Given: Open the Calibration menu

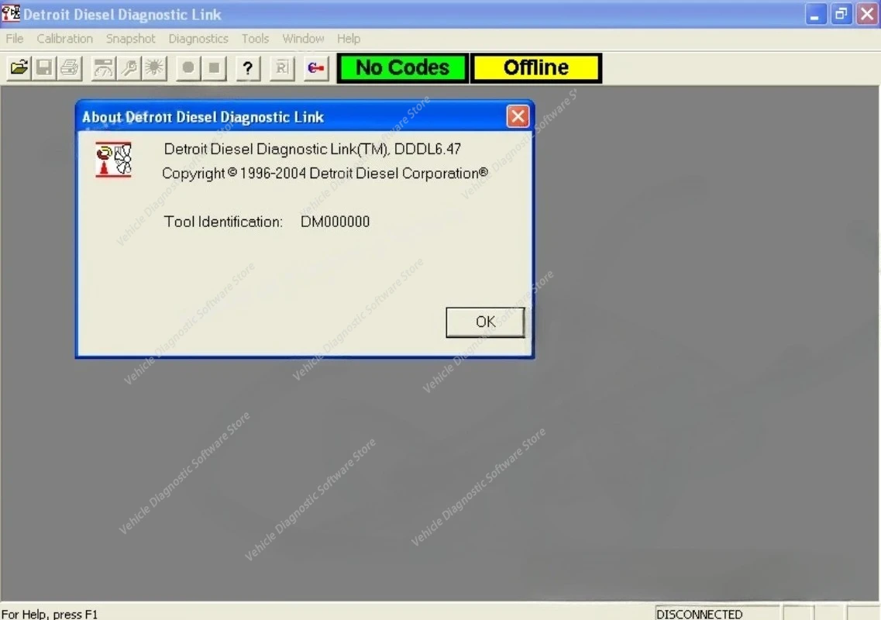Looking at the screenshot, I should pyautogui.click(x=64, y=39).
